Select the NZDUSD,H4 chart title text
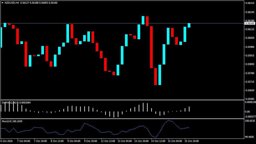256x144 pixels. point(12,3)
